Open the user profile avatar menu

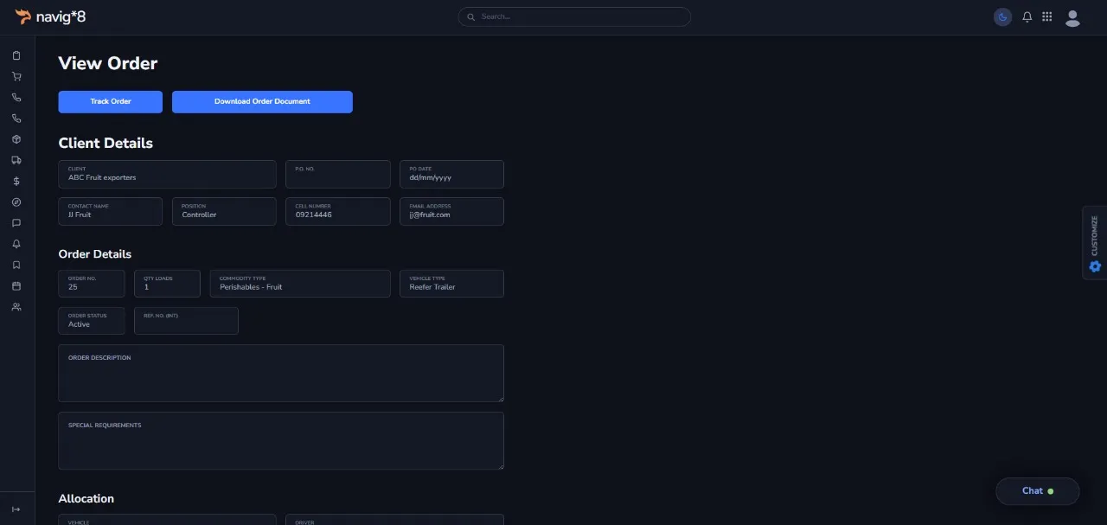click(1072, 17)
